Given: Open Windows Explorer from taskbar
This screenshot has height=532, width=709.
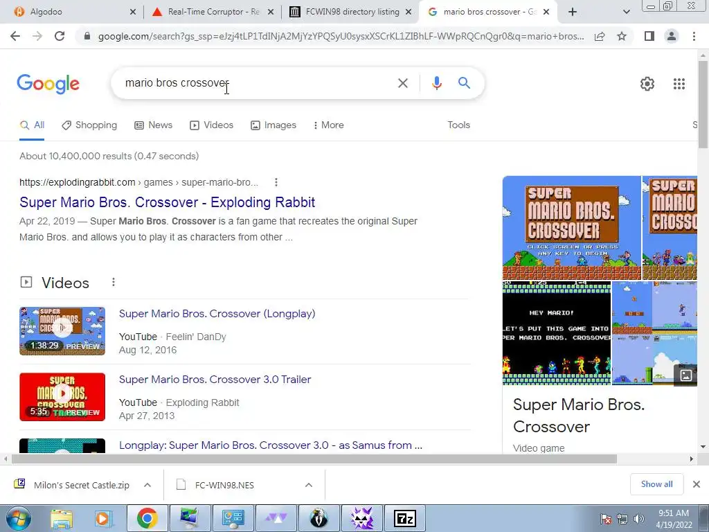Looking at the screenshot, I should pos(62,519).
